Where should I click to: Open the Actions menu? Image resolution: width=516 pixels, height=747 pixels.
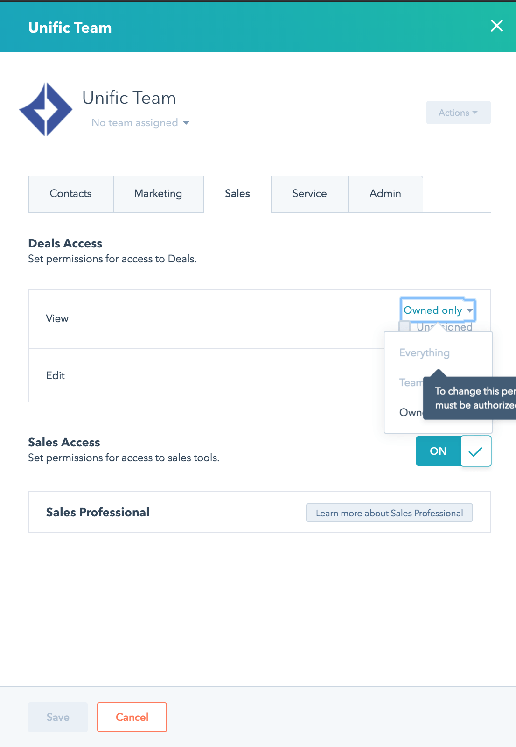point(458,113)
